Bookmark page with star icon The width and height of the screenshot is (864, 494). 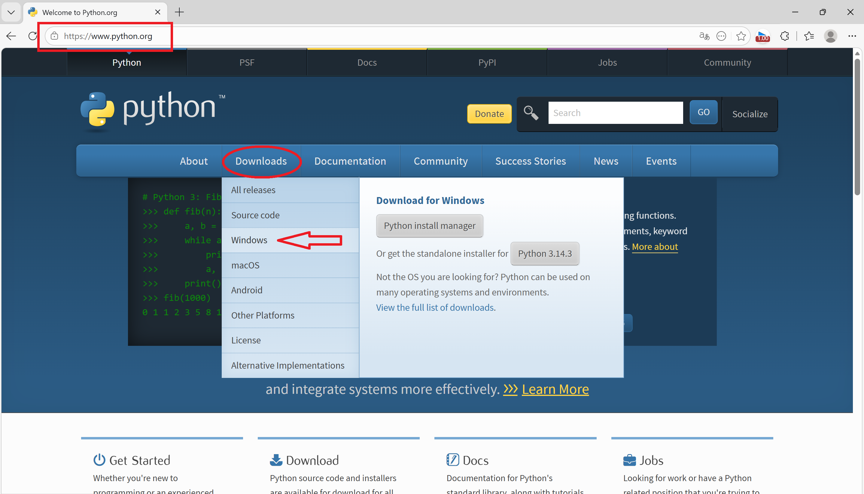[741, 36]
